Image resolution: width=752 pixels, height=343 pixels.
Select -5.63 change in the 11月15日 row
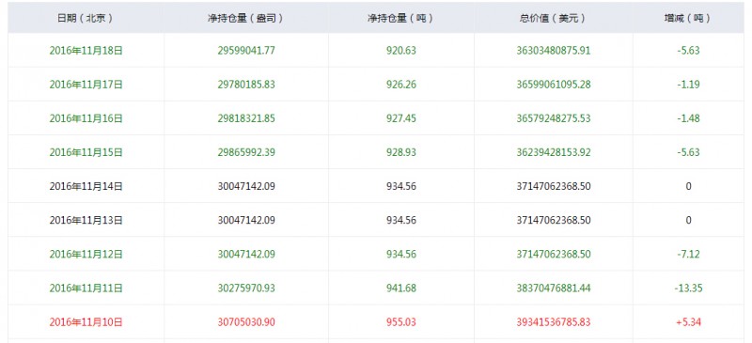[688, 152]
